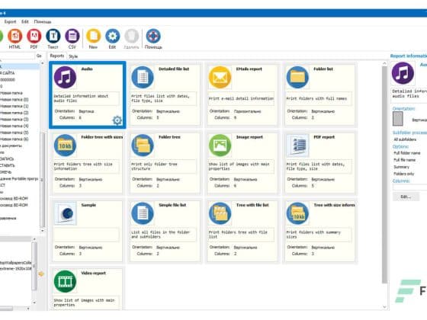Select 'Новая папка (6)' in folder tree

14,139
